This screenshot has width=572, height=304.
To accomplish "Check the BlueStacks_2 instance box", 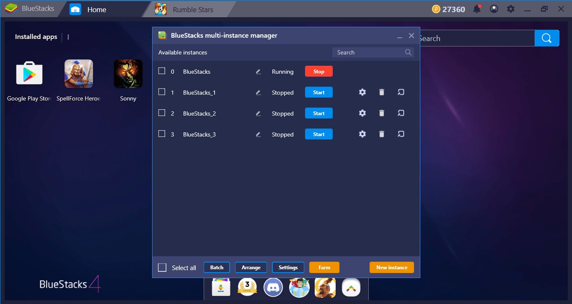I will [162, 113].
